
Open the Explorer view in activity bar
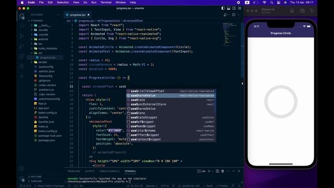[x=22, y=16]
